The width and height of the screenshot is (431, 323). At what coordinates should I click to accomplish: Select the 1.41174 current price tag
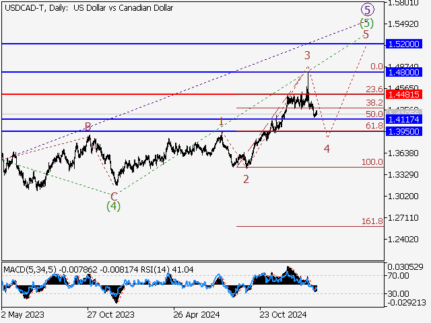tap(403, 119)
